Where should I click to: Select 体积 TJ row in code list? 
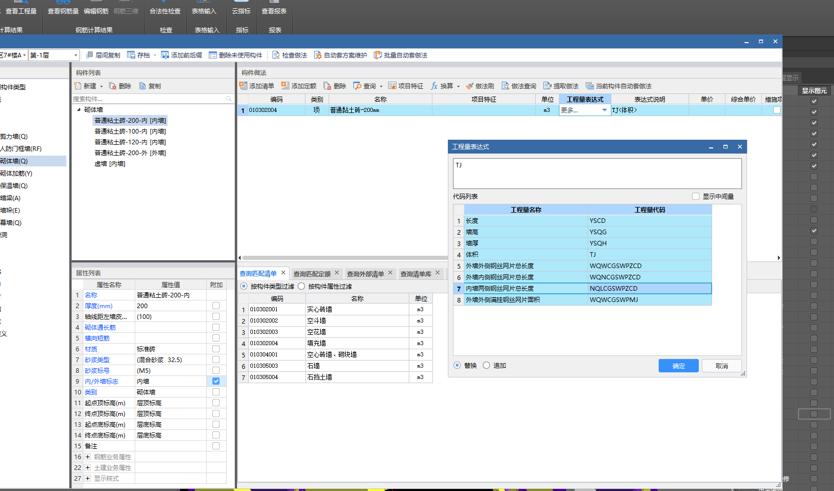click(x=583, y=254)
